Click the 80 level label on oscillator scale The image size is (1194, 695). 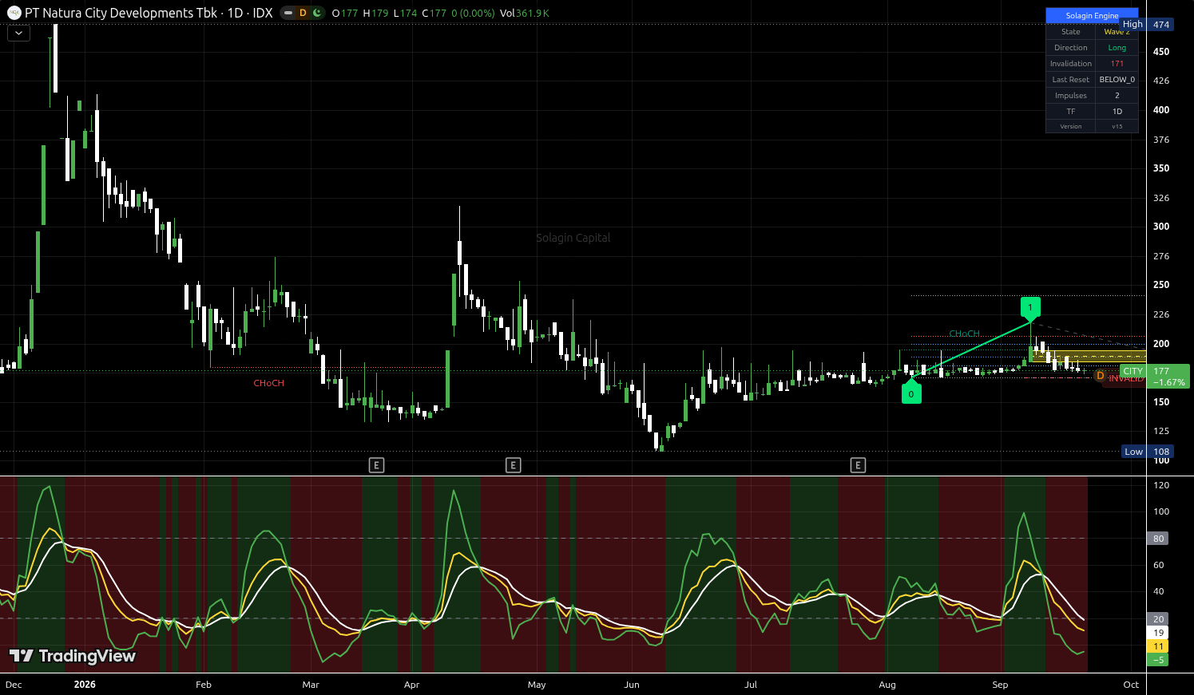click(1158, 539)
